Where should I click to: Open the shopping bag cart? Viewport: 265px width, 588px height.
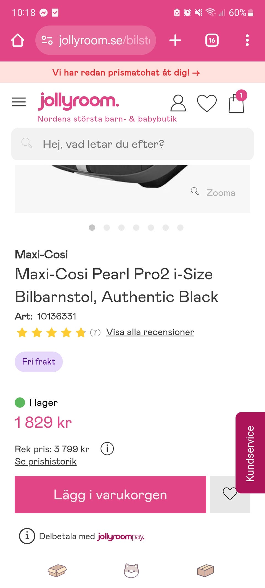click(x=237, y=103)
